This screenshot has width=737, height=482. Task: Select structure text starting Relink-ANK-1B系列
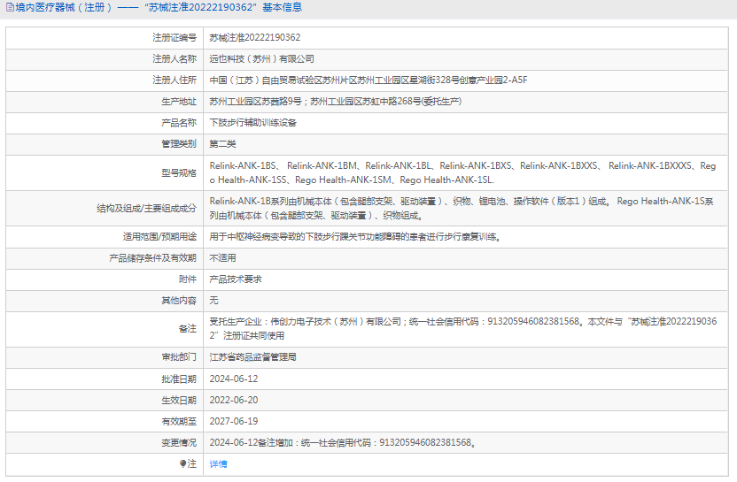[462, 209]
